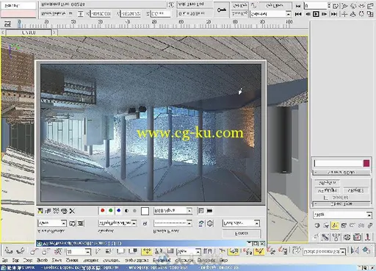This screenshot has width=376, height=271.
Task: Open reference coordinate system dropdown
Action: [189, 251]
